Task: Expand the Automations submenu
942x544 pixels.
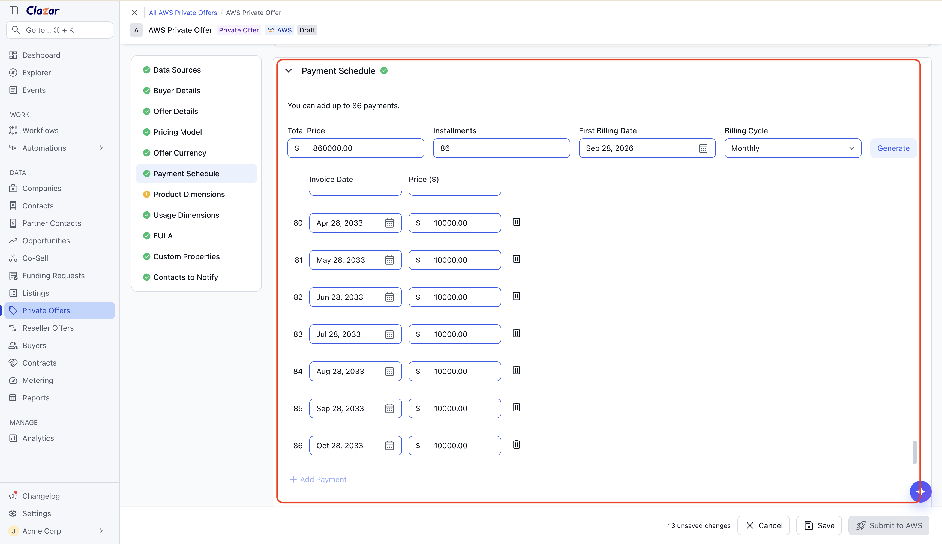Action: 101,148
